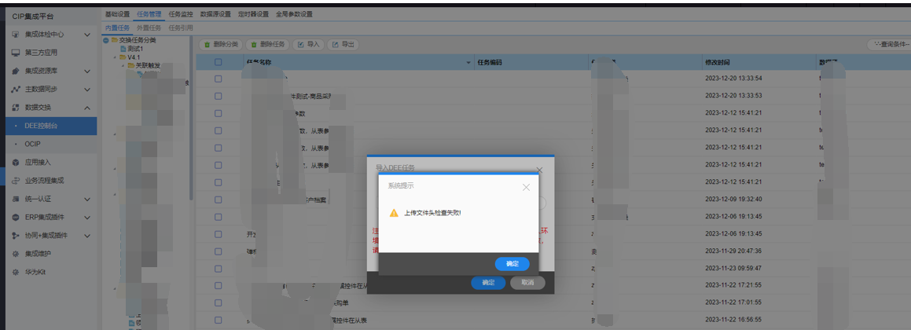911x330 pixels.
Task: Click the 第三方应用 monitor icon
Action: pos(16,53)
